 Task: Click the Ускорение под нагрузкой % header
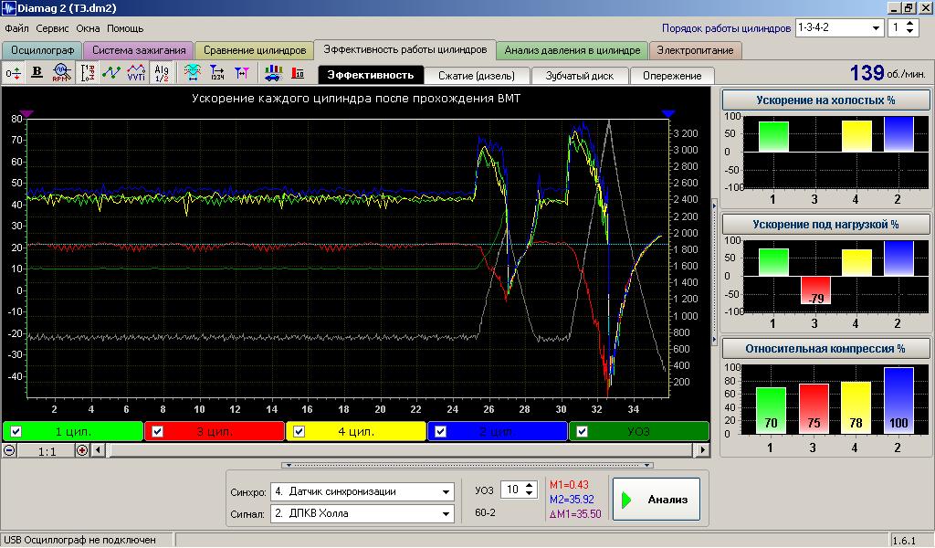[x=825, y=224]
